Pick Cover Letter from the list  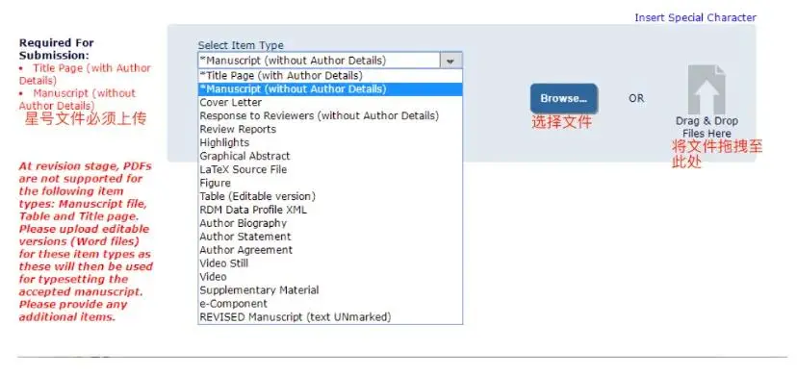point(330,103)
